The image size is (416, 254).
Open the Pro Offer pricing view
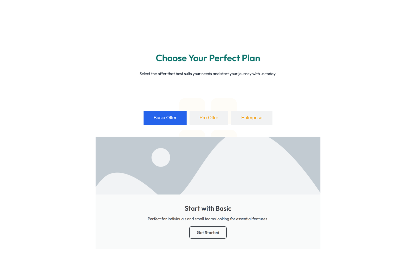pyautogui.click(x=209, y=118)
